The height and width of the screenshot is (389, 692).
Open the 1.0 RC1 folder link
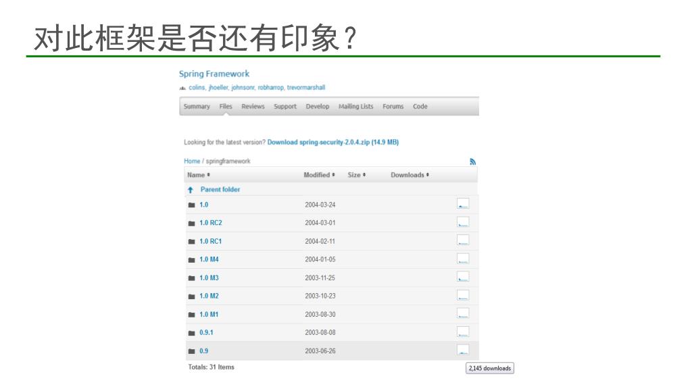pyautogui.click(x=211, y=242)
